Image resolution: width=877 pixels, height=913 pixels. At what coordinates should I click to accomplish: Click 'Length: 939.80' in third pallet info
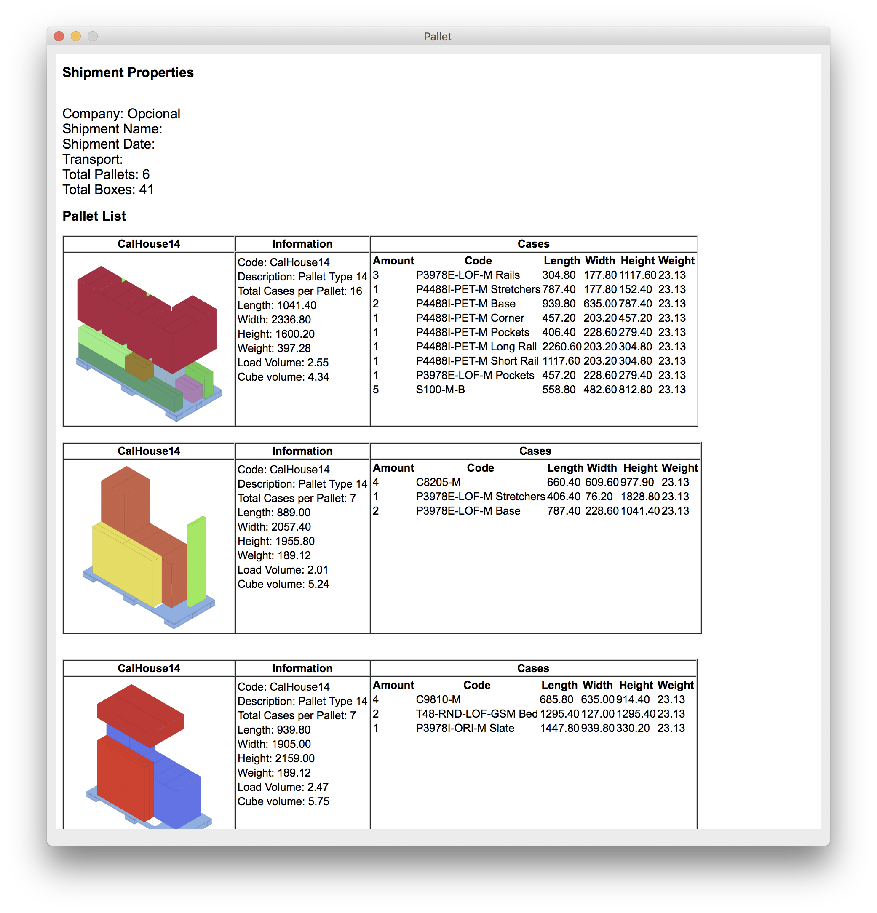click(274, 730)
